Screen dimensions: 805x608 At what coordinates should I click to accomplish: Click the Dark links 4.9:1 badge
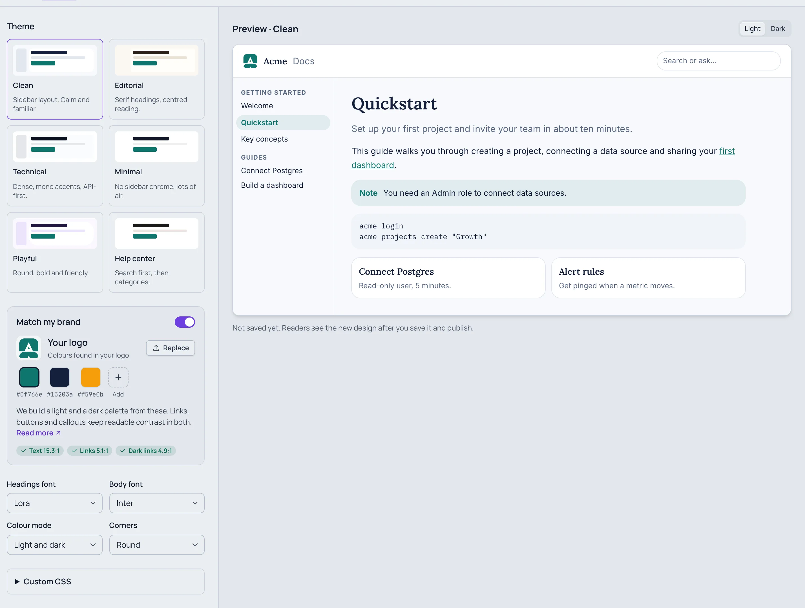146,451
